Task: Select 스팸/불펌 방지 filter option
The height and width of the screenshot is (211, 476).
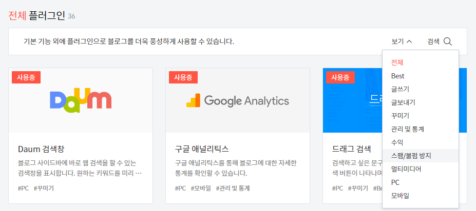Action: coord(421,156)
